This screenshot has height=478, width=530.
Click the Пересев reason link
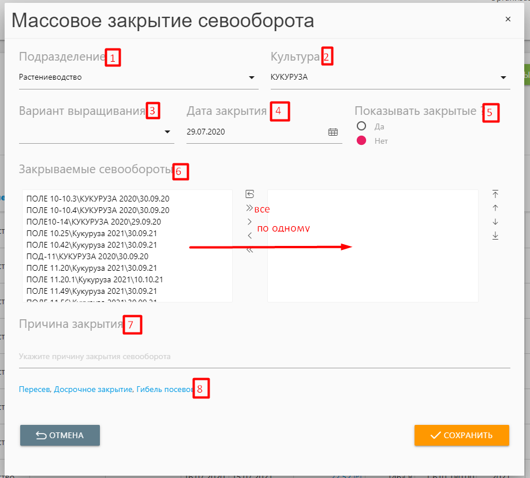tap(35, 390)
